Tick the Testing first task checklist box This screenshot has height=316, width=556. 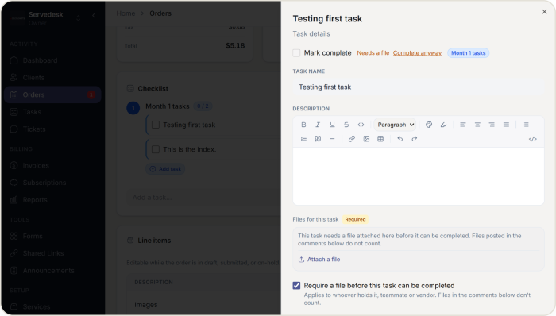click(156, 125)
